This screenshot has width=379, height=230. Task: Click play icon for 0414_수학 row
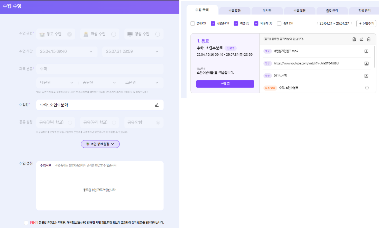(x=366, y=76)
